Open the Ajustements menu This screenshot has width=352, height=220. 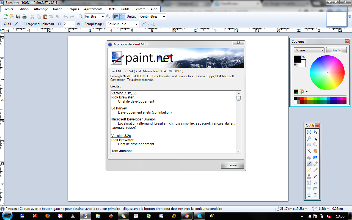point(93,9)
